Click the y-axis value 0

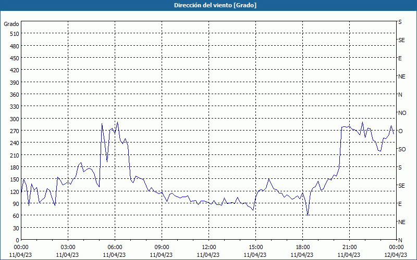pyautogui.click(x=18, y=240)
